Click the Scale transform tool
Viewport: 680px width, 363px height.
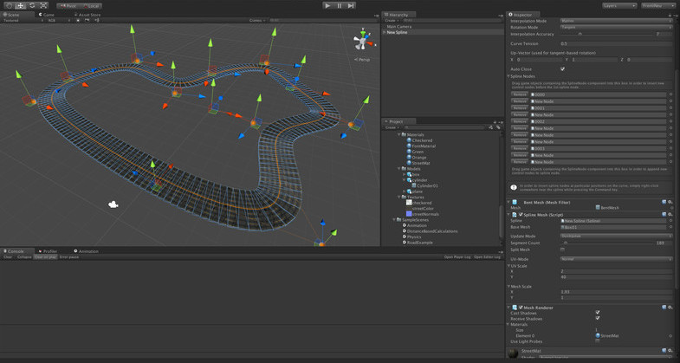click(43, 5)
